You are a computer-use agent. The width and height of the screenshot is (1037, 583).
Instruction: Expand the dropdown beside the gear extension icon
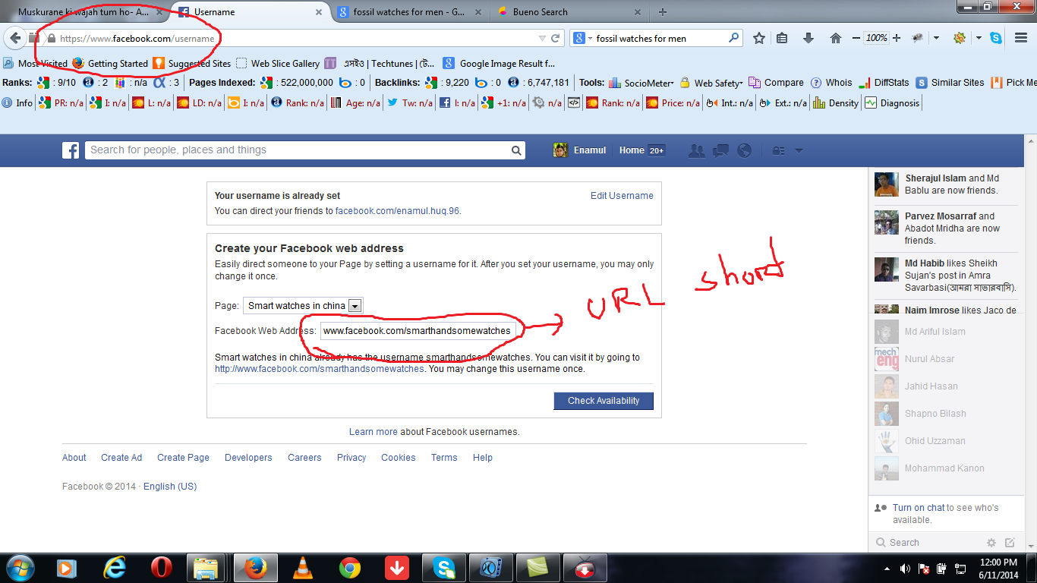point(978,38)
